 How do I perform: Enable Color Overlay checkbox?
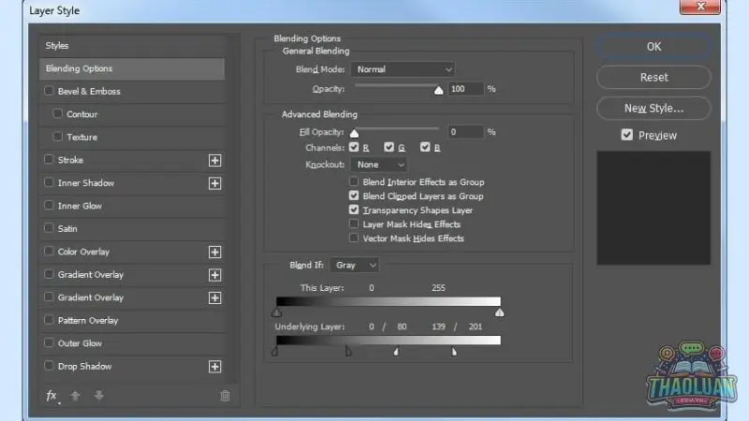49,251
